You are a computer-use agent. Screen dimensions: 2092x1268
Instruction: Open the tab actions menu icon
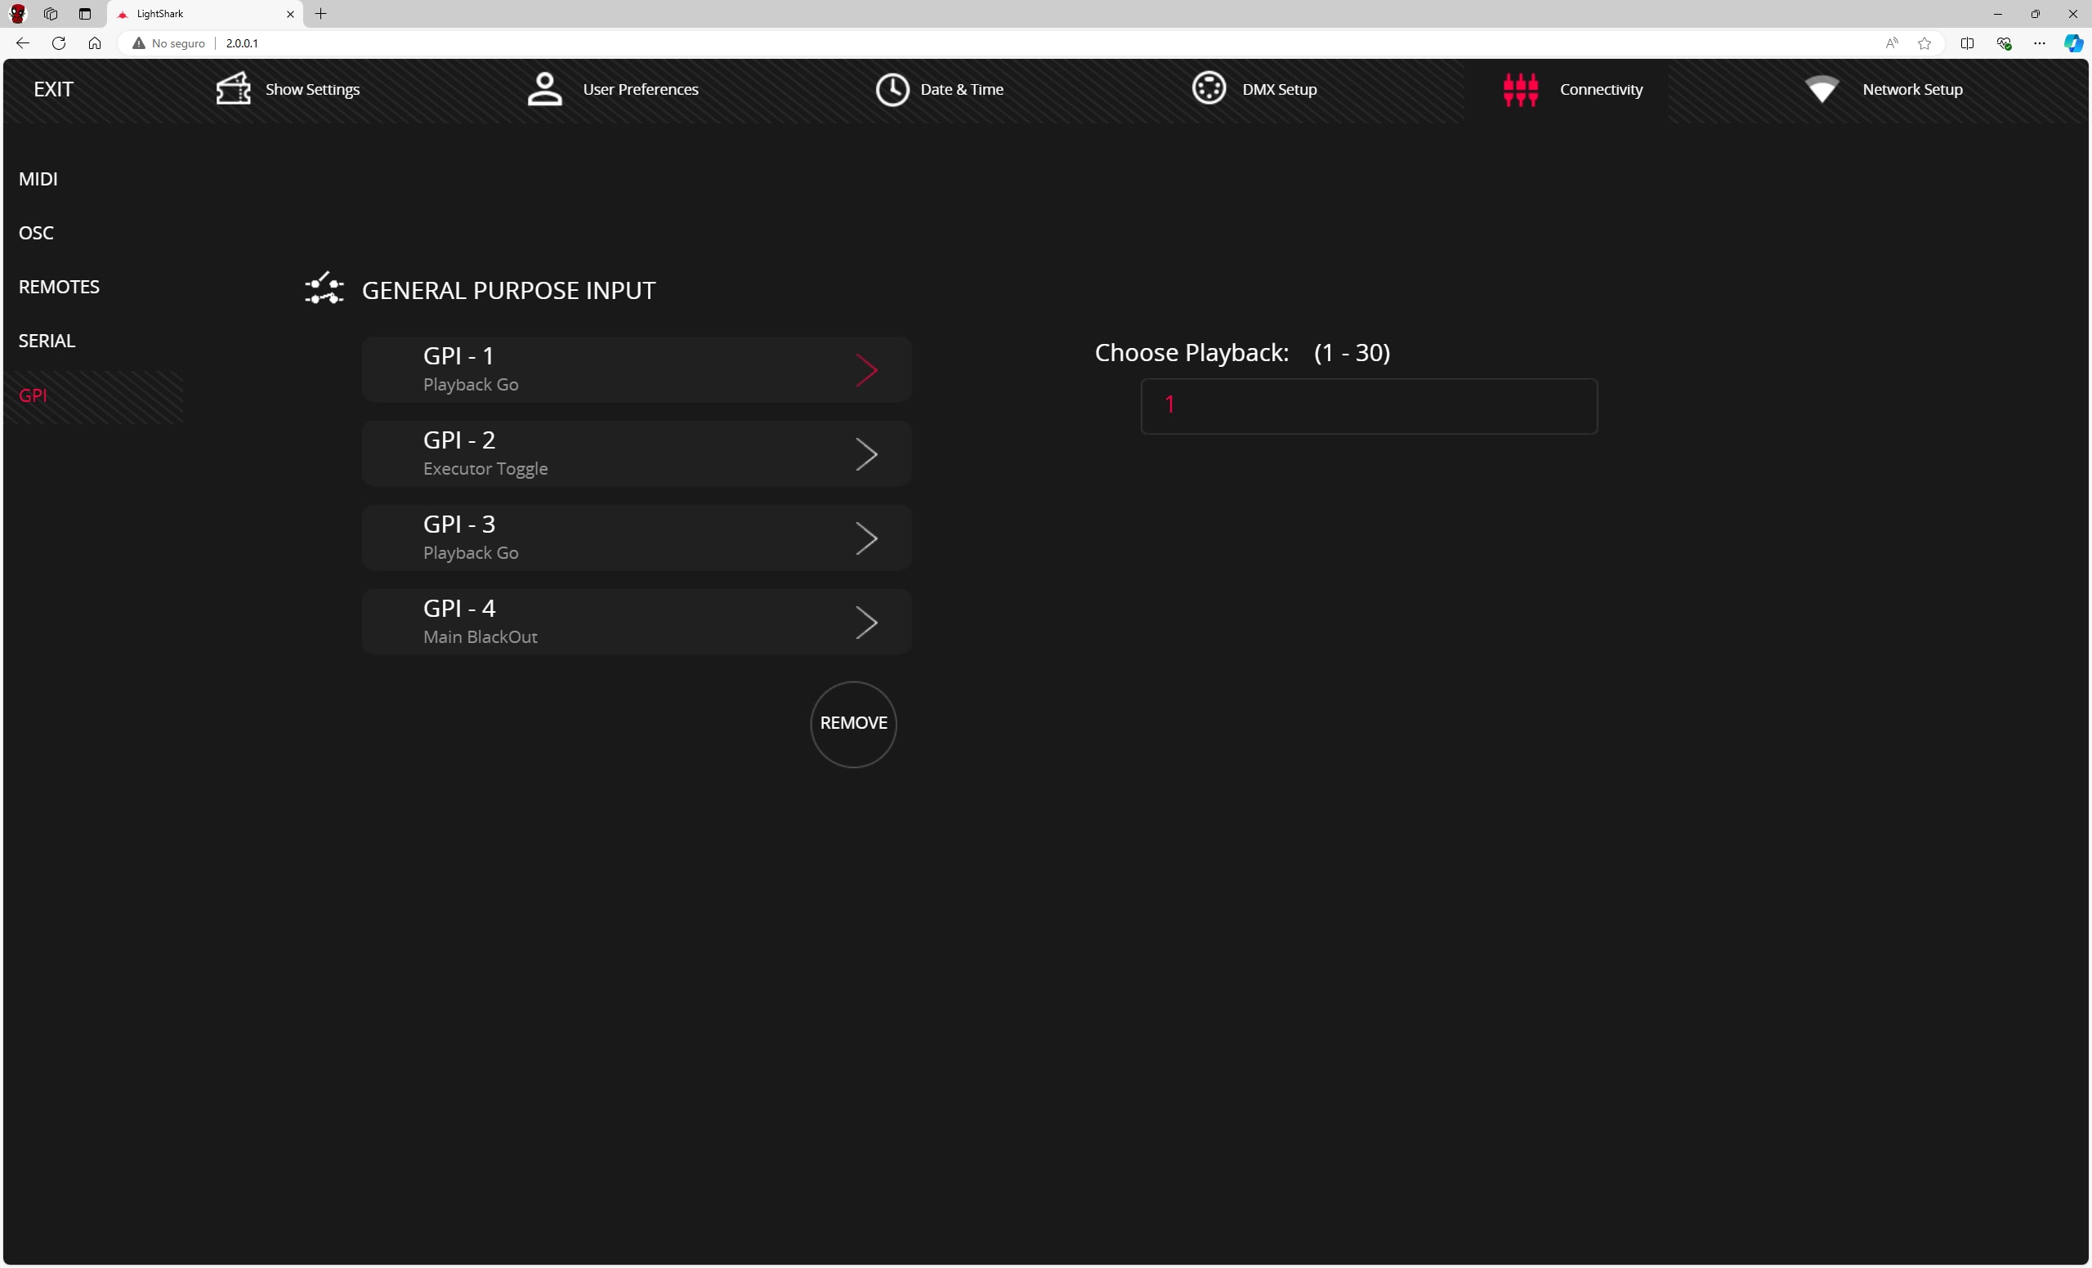coord(84,14)
